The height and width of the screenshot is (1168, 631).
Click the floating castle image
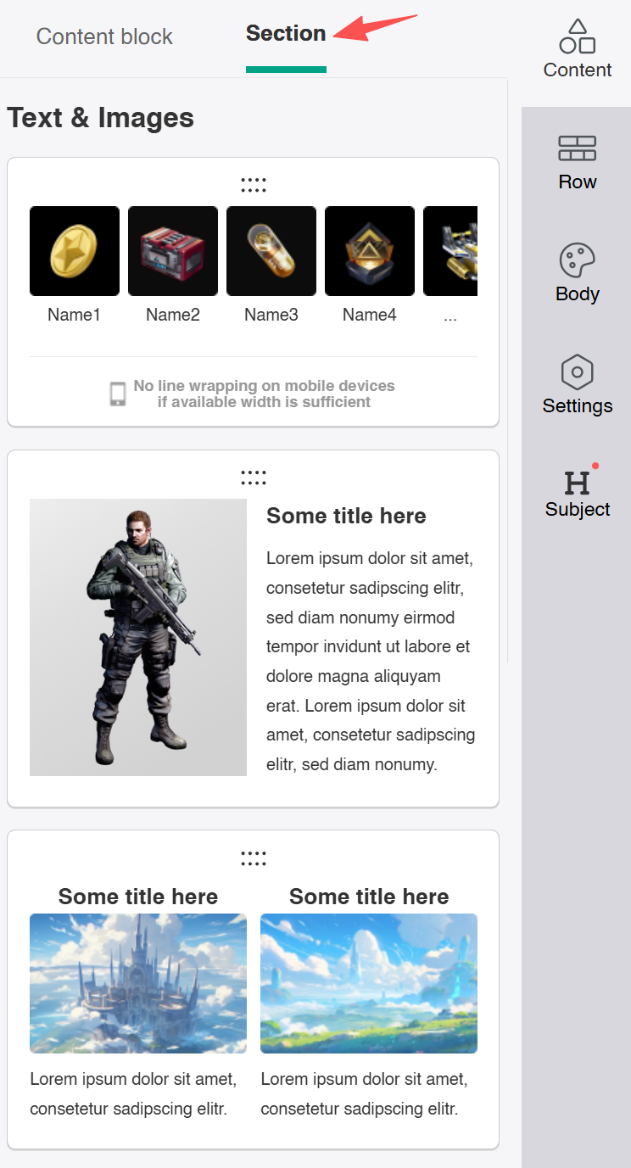(x=138, y=983)
